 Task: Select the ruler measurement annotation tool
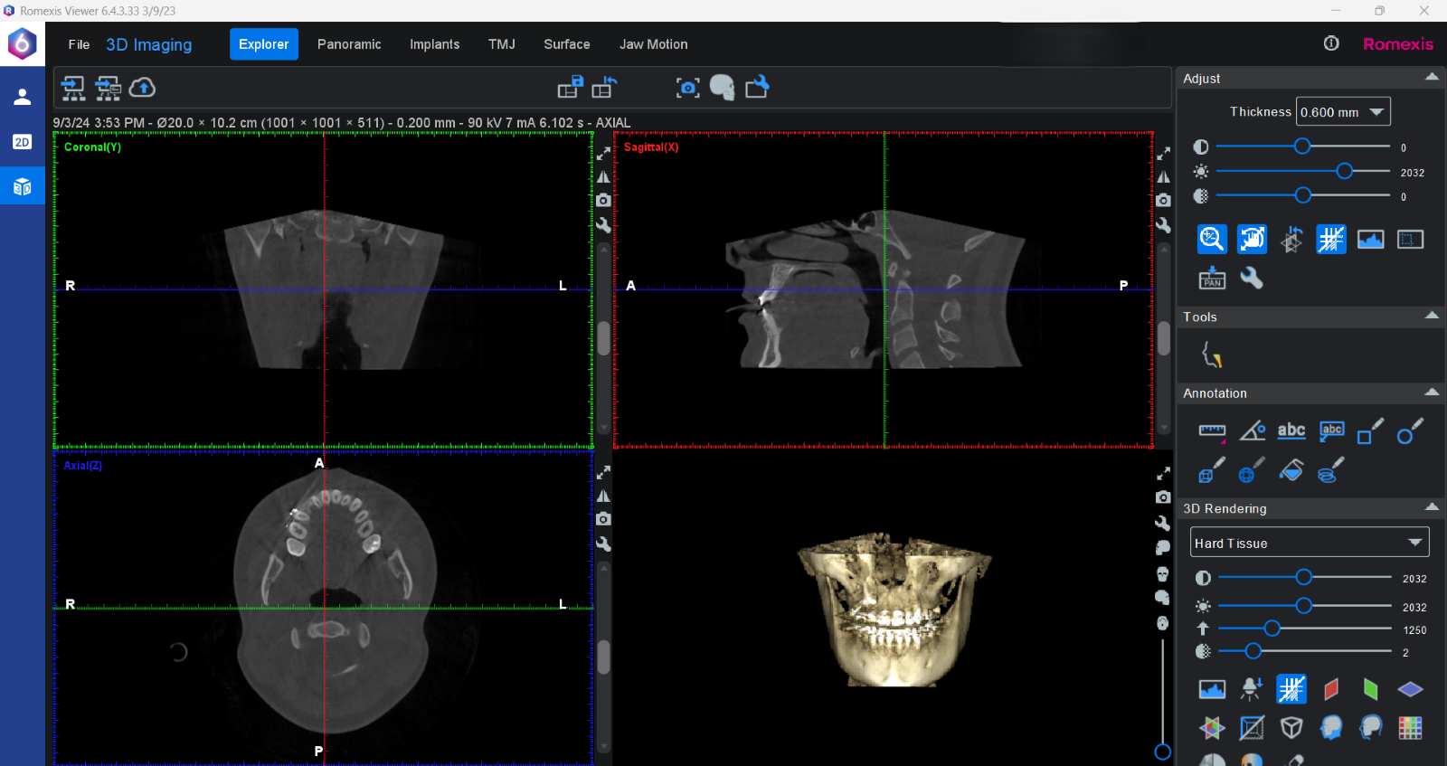pyautogui.click(x=1212, y=431)
